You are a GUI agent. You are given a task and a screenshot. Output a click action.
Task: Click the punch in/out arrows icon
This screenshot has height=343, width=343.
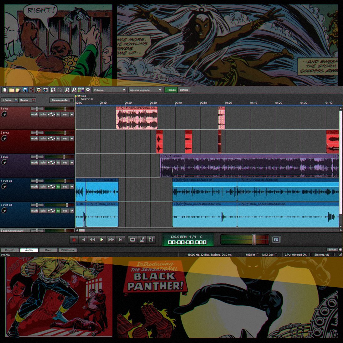(x=151, y=240)
